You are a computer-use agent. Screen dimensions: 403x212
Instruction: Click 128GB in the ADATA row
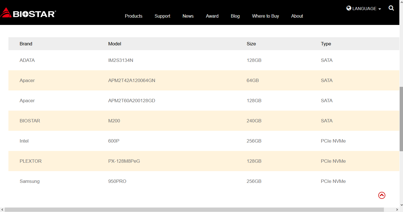click(254, 60)
